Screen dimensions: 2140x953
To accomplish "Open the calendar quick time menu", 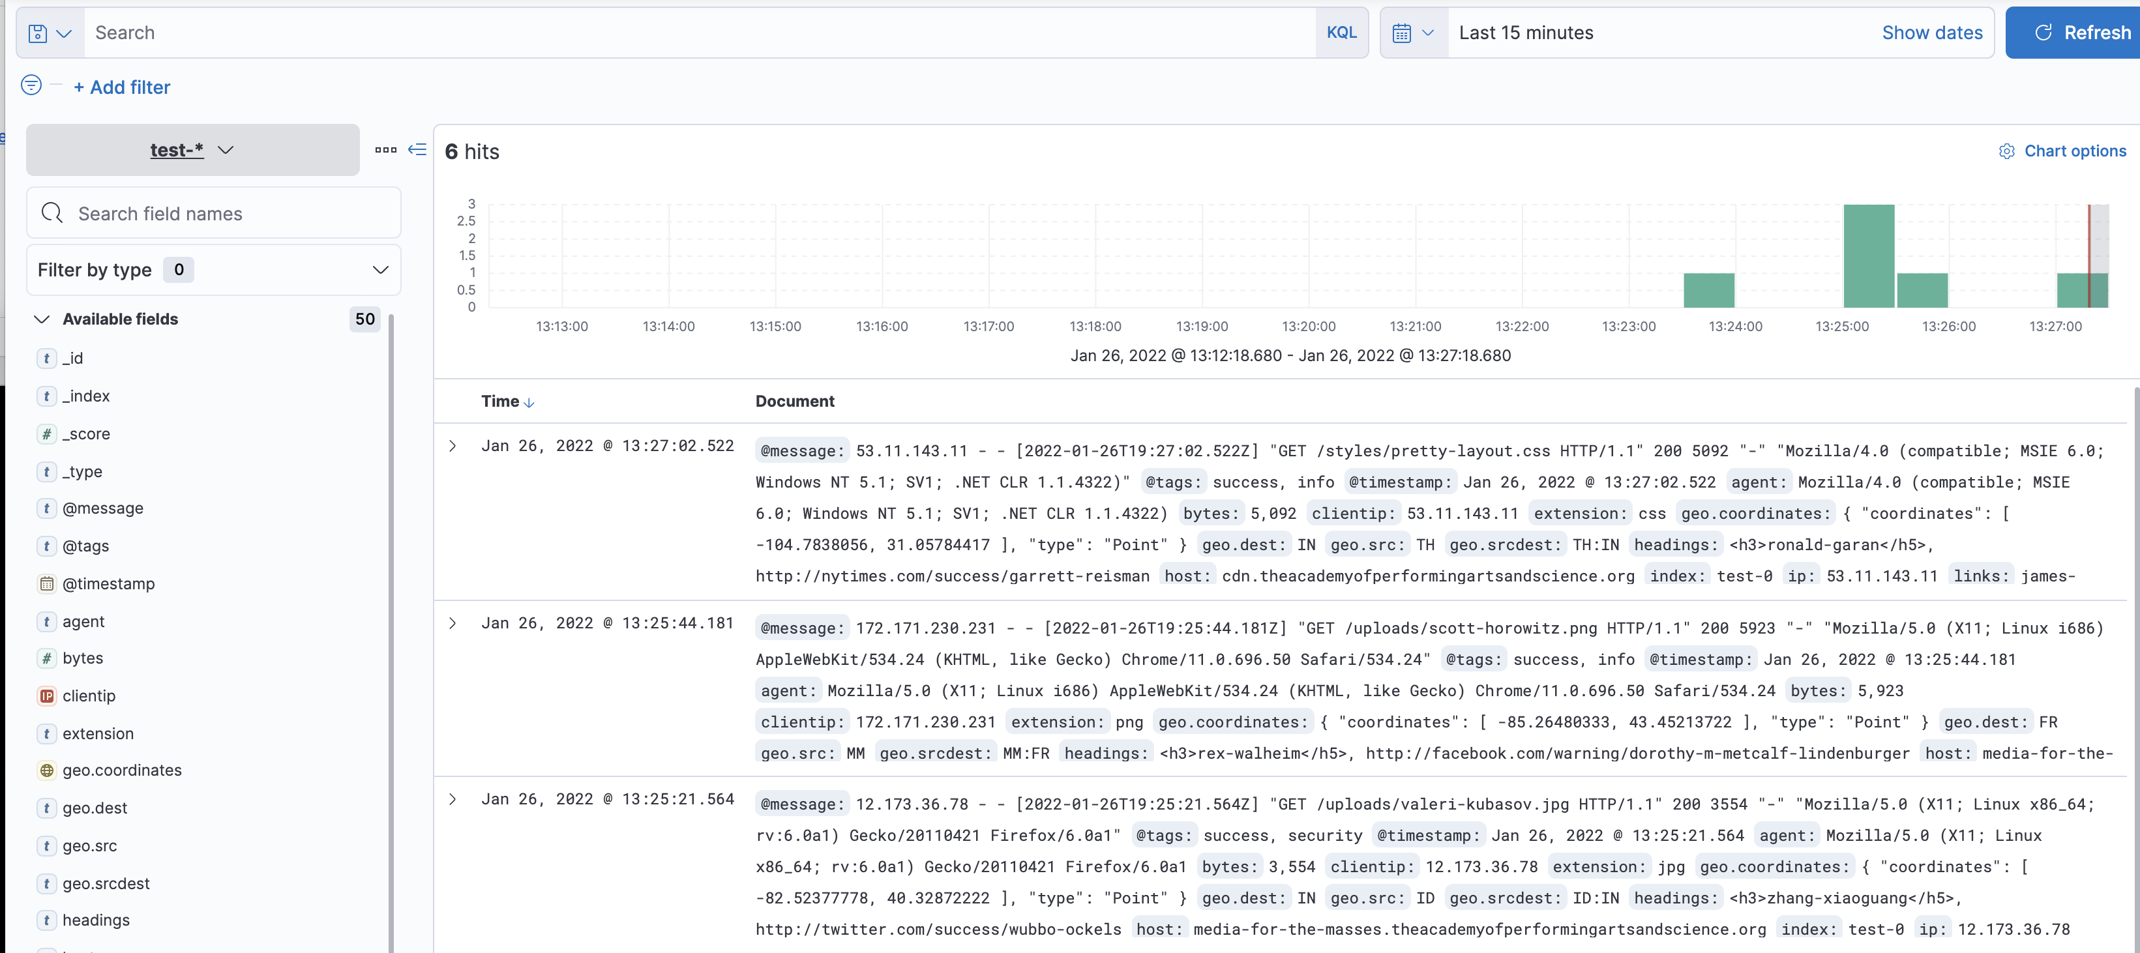I will click(x=1412, y=33).
